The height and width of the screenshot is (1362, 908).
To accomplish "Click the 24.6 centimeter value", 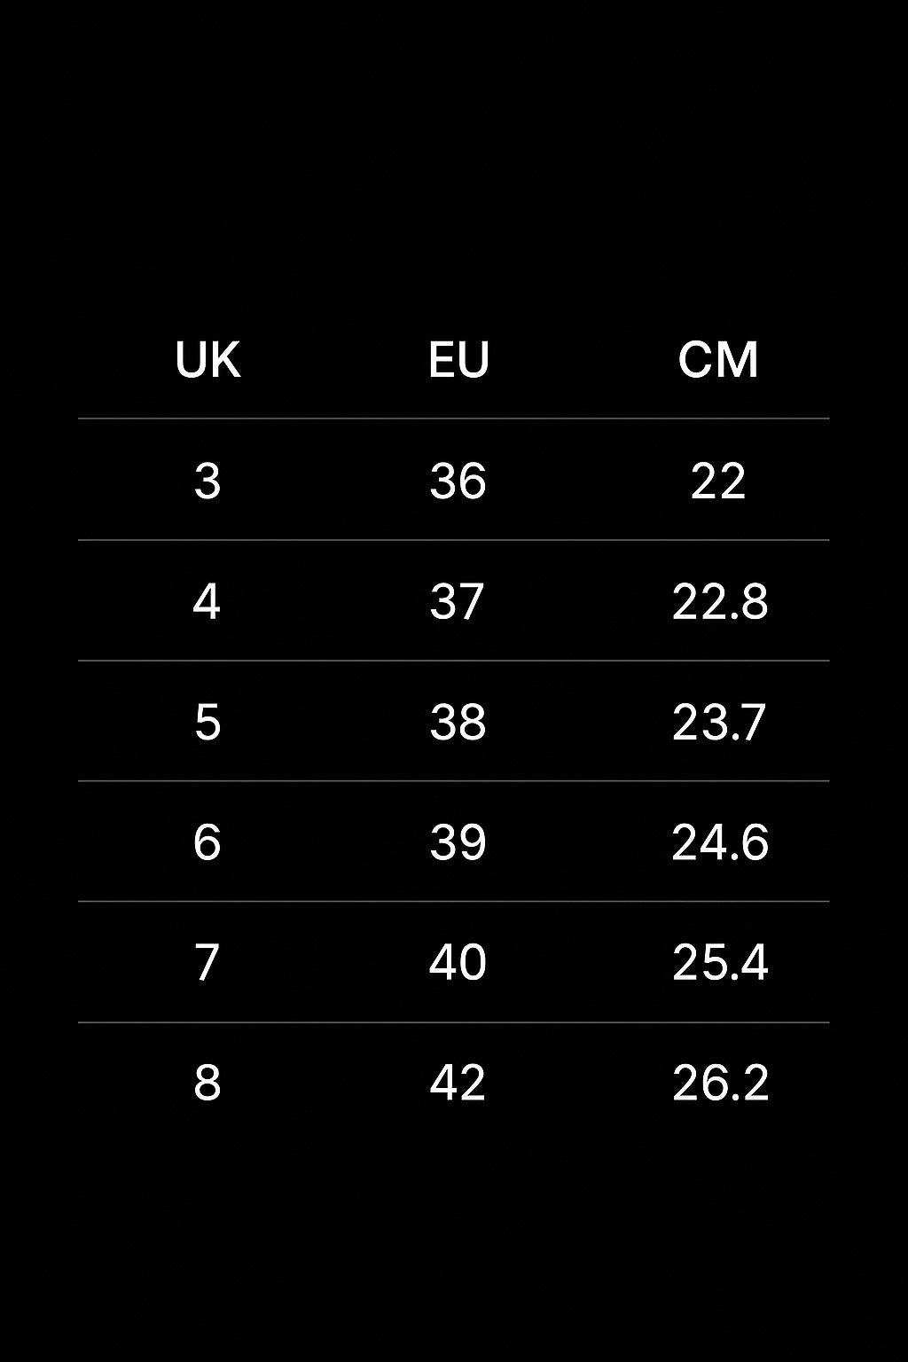I will click(719, 842).
